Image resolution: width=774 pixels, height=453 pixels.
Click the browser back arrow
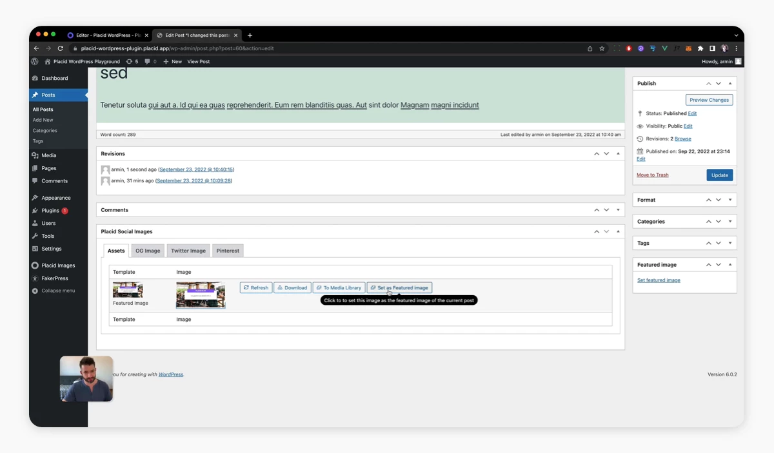point(36,48)
